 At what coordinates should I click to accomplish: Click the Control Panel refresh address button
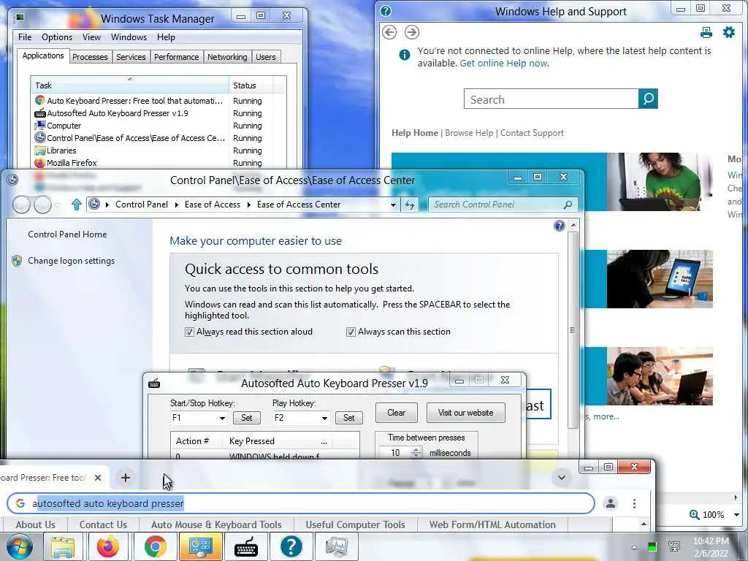coord(410,205)
